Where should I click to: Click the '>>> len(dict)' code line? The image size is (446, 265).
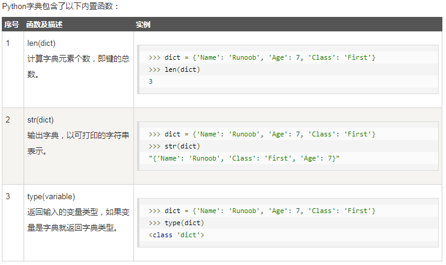174,69
